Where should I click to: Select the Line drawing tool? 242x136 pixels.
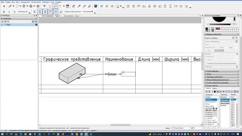pyautogui.click(x=10, y=6)
